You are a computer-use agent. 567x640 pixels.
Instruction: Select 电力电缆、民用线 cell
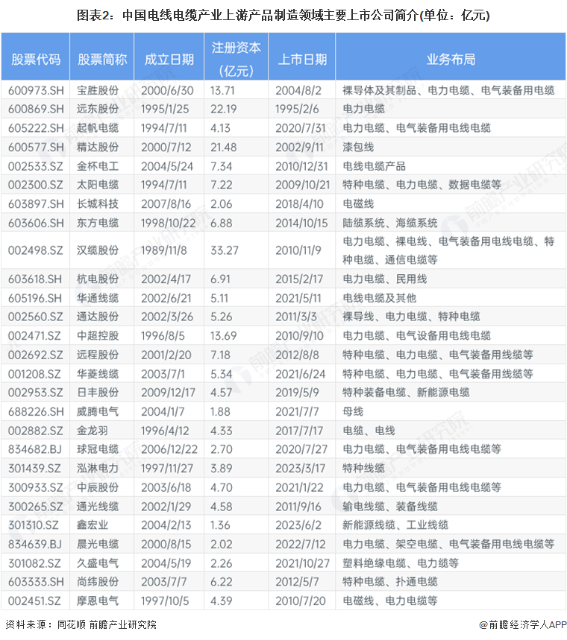coord(385,279)
